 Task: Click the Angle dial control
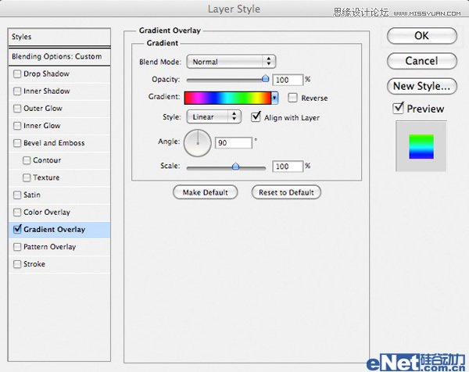point(197,142)
